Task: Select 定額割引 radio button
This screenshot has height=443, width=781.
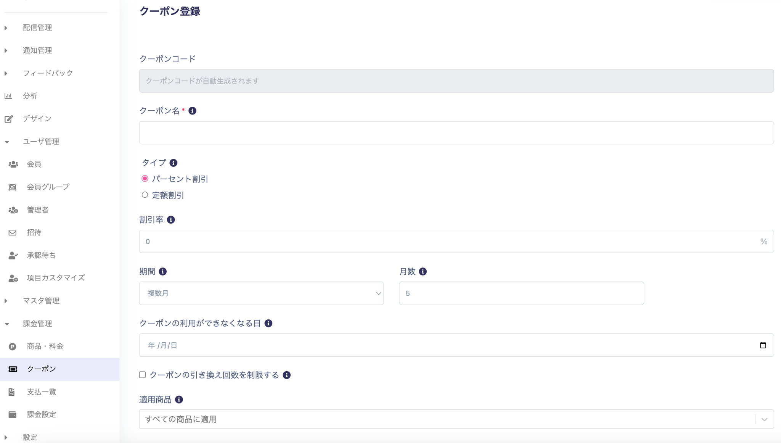Action: pyautogui.click(x=145, y=195)
